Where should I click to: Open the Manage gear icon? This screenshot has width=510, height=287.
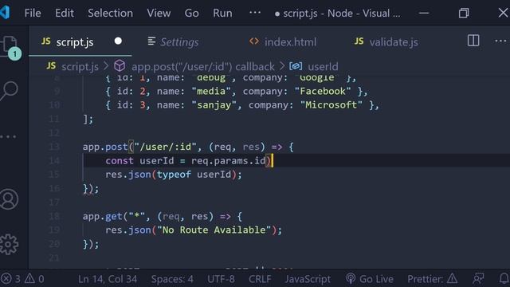coord(9,245)
